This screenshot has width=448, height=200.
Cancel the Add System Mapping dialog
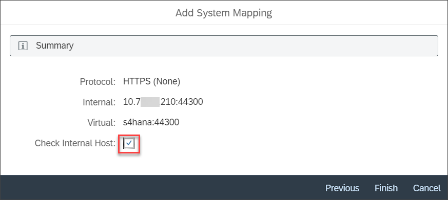(x=427, y=188)
